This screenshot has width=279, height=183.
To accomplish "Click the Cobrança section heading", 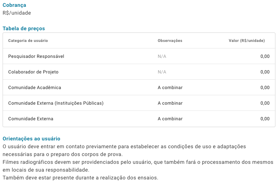I will [x=14, y=5].
